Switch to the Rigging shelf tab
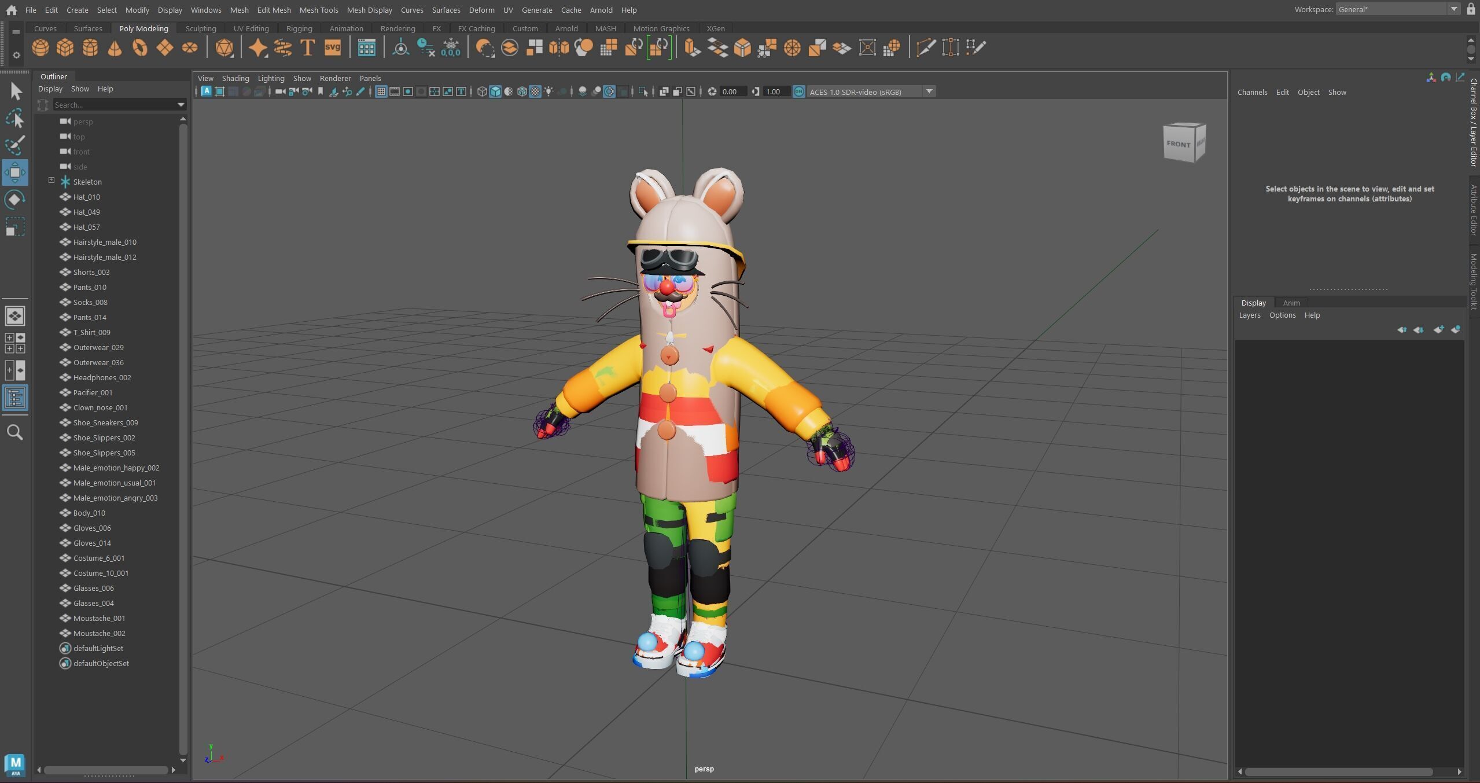The image size is (1480, 783). tap(299, 28)
